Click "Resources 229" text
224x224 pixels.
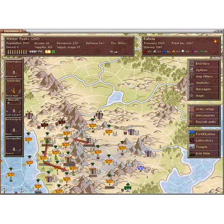coord(67,43)
